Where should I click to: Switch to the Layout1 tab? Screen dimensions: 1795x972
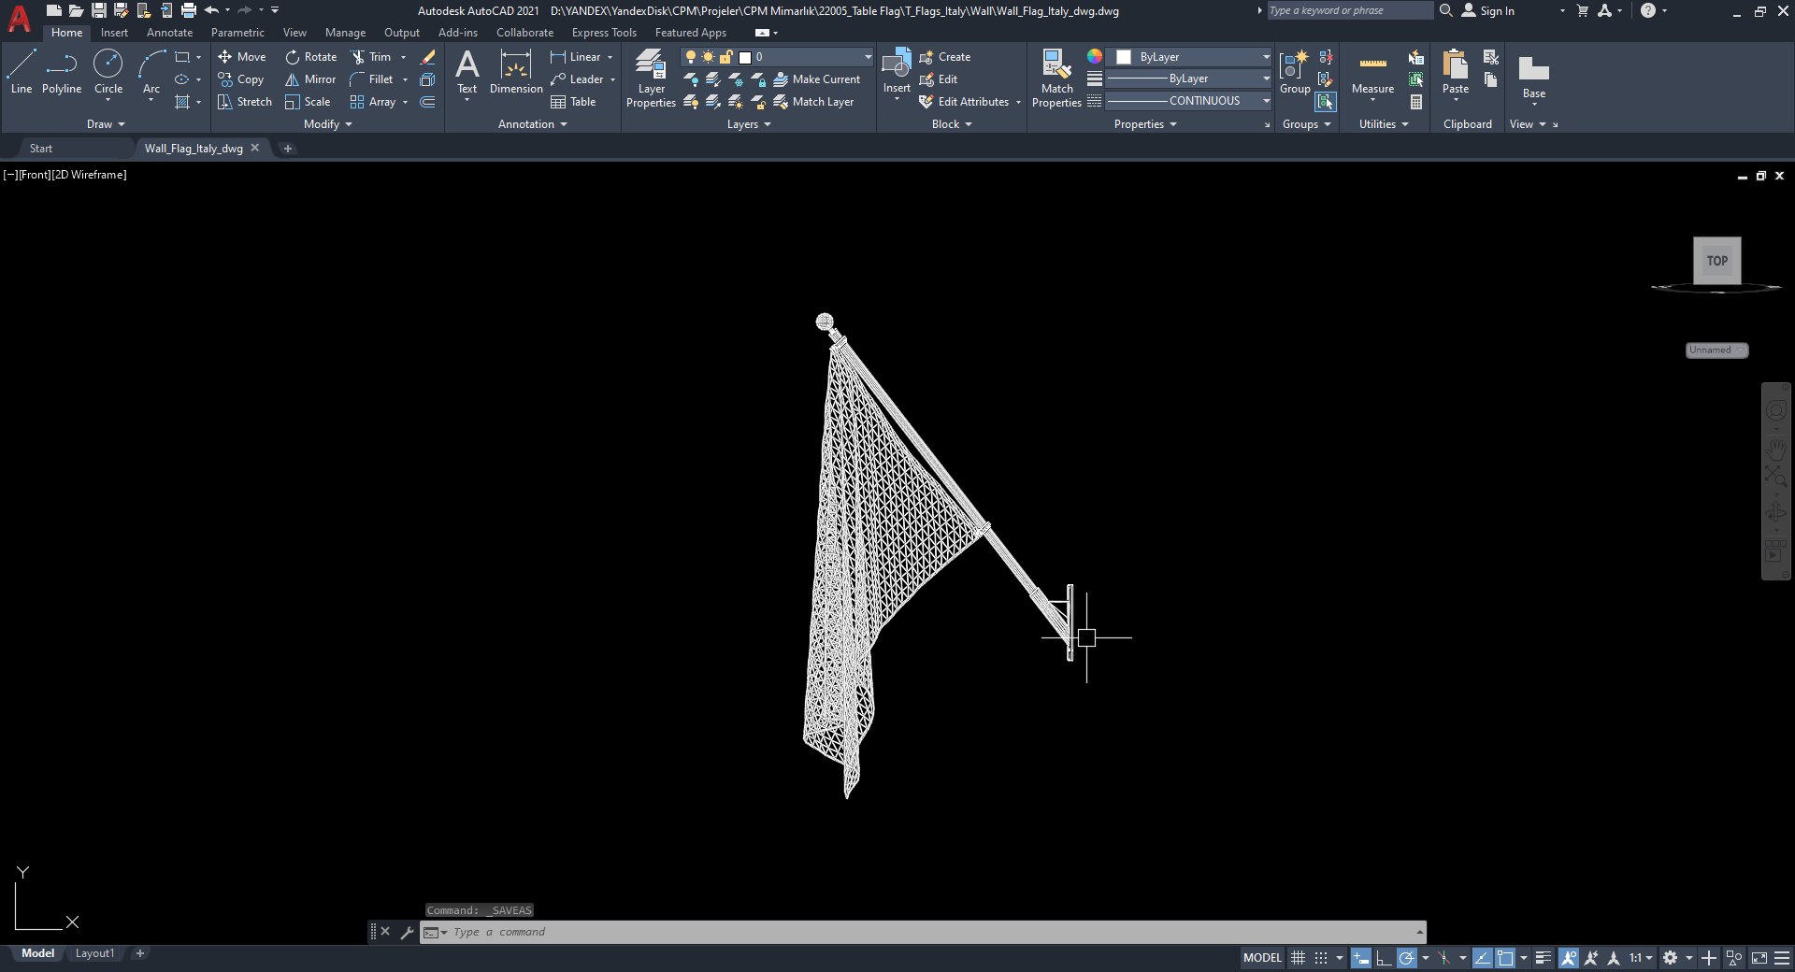94,954
